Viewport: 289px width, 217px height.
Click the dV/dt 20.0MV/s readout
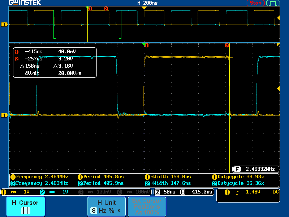(x=70, y=73)
